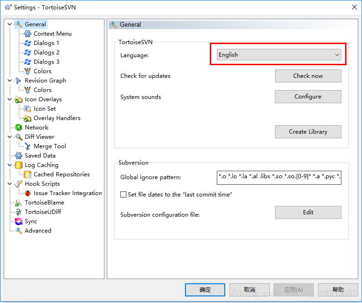Screen dimensions: 362x303
Task: Select the TortoiseUDiff entry
Action: point(43,212)
